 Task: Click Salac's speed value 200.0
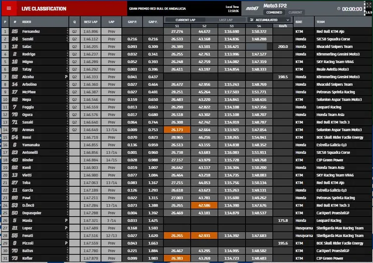point(283,47)
